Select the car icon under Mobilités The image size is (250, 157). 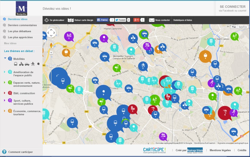click(27, 64)
